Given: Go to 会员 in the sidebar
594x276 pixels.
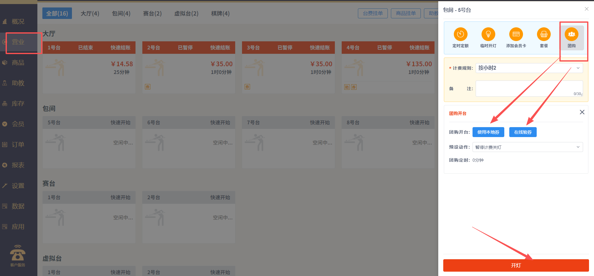Looking at the screenshot, I should 18,124.
